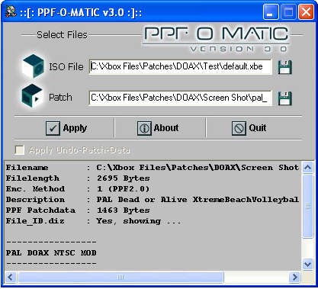Open the About dialog
Image resolution: width=318 pixels, height=289 pixels.
pos(158,128)
